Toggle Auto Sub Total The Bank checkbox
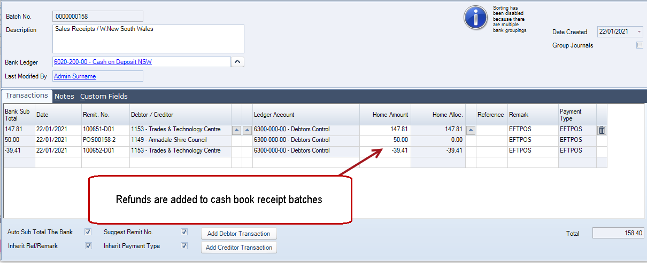This screenshot has width=647, height=263. click(x=88, y=232)
